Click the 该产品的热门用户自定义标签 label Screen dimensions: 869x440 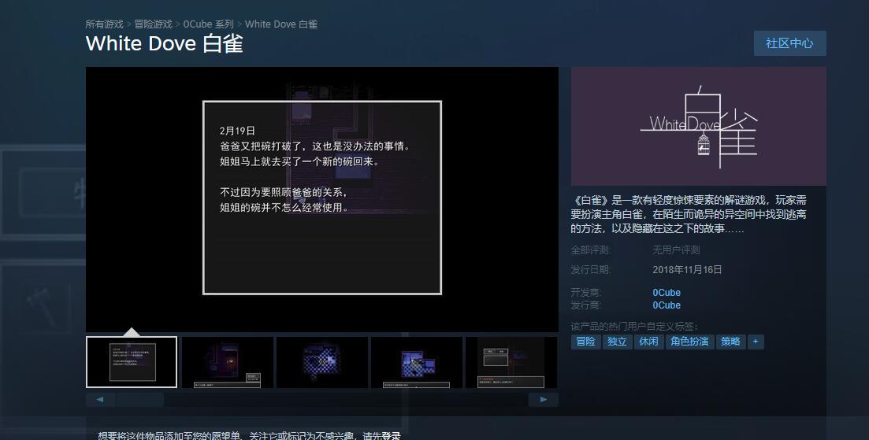pyautogui.click(x=634, y=327)
